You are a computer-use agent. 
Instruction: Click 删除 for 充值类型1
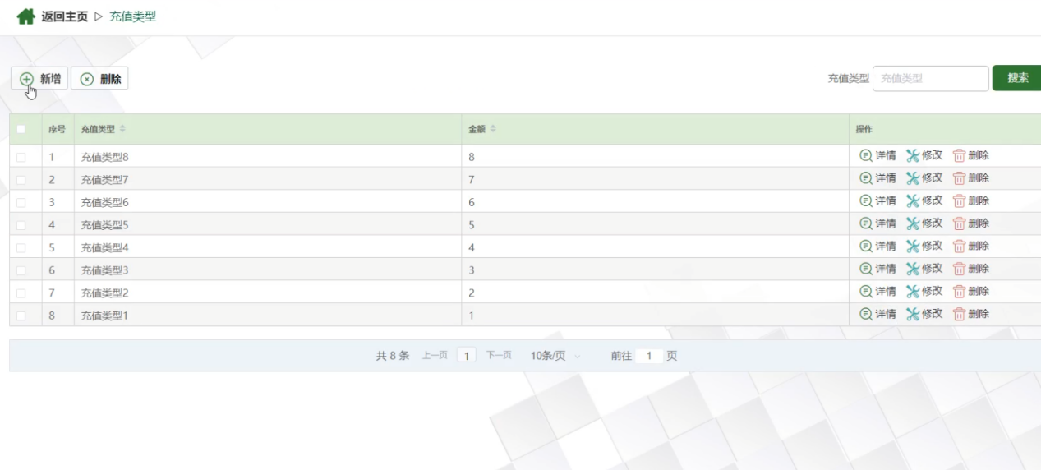[971, 314]
